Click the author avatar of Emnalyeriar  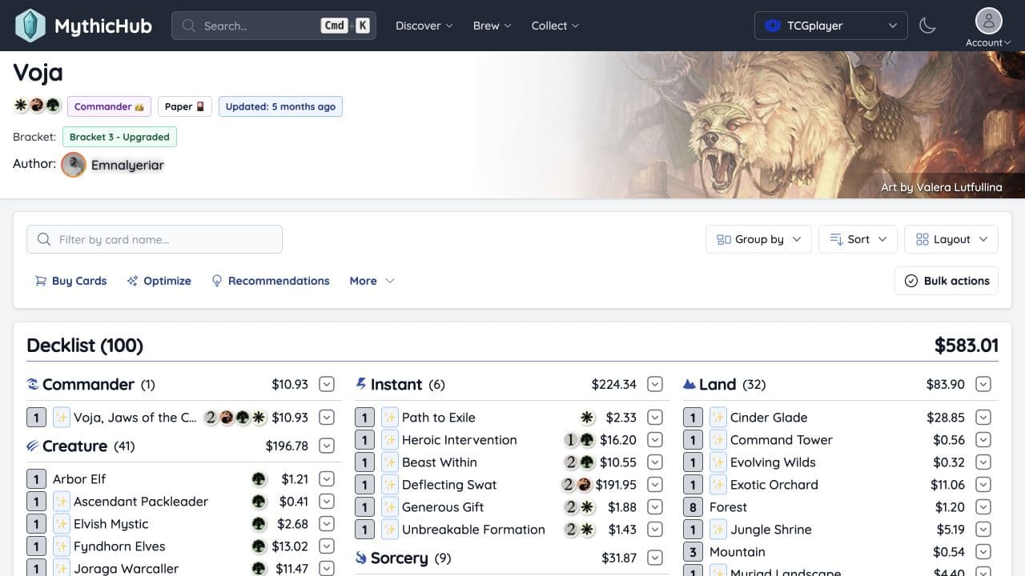[74, 165]
